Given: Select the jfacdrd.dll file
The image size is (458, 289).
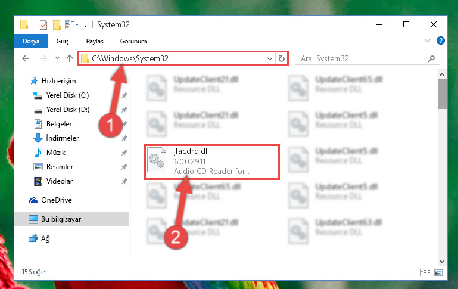Looking at the screenshot, I should (x=212, y=161).
